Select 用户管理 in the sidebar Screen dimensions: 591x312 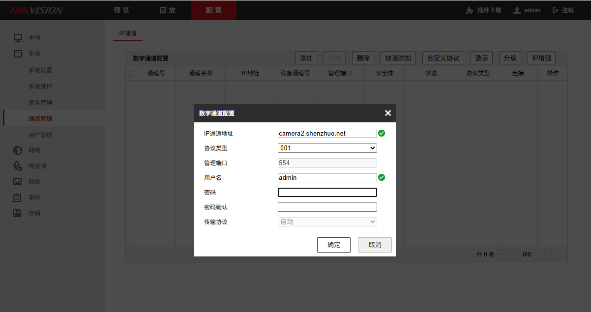click(x=40, y=135)
